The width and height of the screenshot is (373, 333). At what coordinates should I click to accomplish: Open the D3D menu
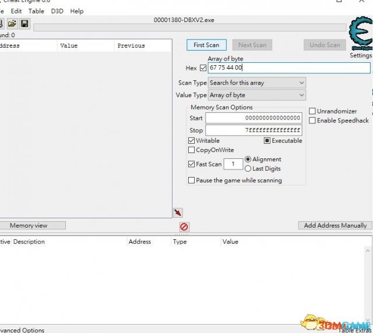tap(57, 11)
